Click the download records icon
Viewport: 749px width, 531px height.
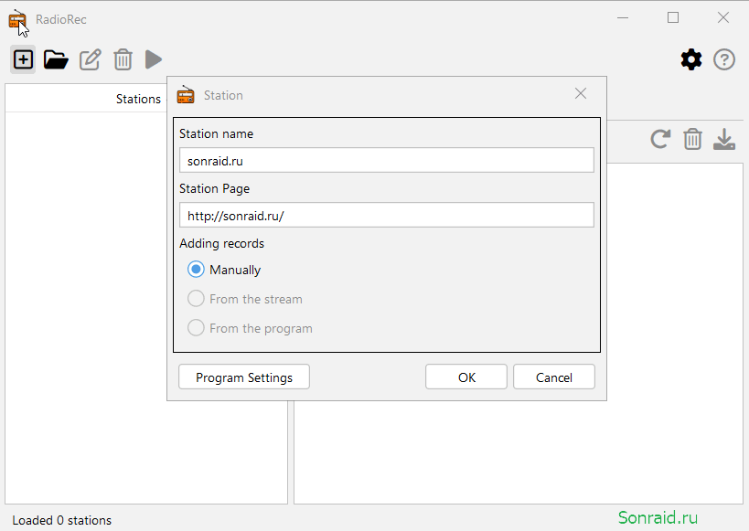[x=724, y=140]
